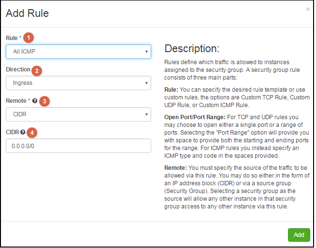Screen dimensions: 316x248
Task: Click the help icon beside CIDR label
Action: (23, 132)
